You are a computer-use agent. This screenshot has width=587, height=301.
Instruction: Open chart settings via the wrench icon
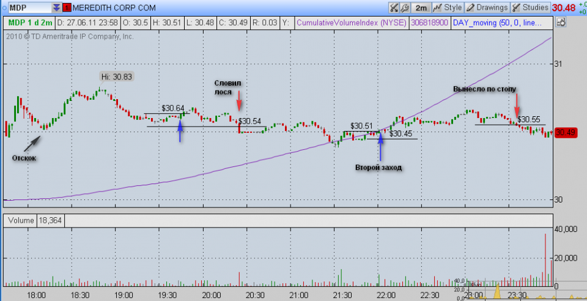pos(405,8)
